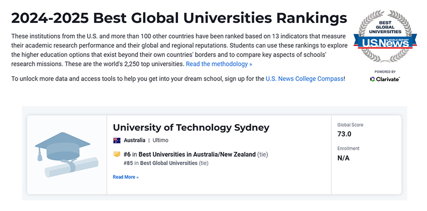Click the Best Global Universities U.S. News badge
Viewport: 427px width, 211px height.
point(385,36)
